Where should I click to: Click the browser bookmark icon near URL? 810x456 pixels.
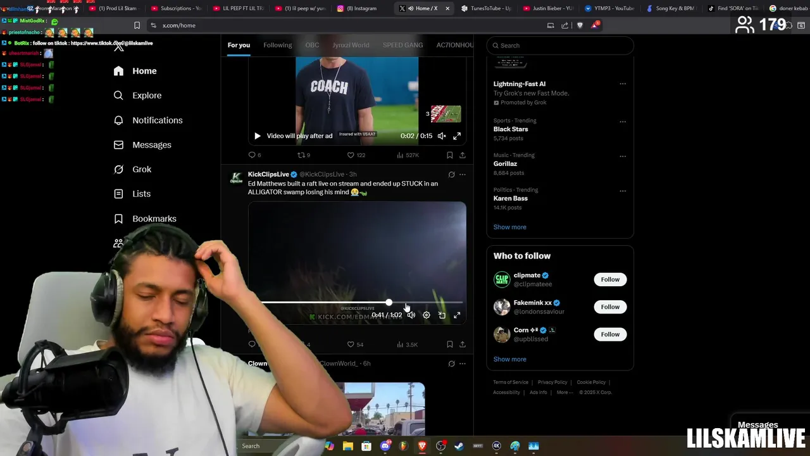pos(137,25)
